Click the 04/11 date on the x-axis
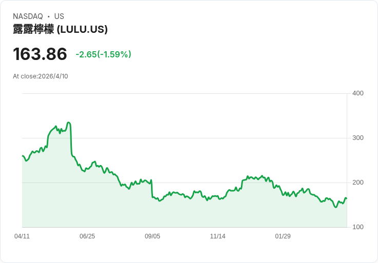Screen dimensions: 378x263 (22, 236)
